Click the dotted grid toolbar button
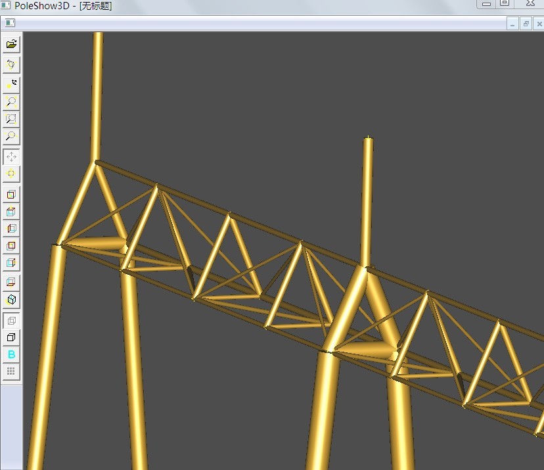The width and height of the screenshot is (544, 470). (x=11, y=371)
